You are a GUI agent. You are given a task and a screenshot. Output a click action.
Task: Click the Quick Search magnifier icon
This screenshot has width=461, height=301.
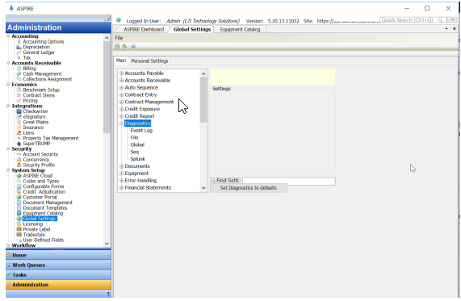click(x=440, y=20)
